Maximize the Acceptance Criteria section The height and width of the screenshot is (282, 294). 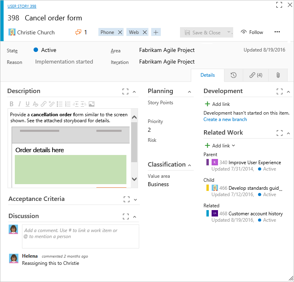[x=126, y=199]
